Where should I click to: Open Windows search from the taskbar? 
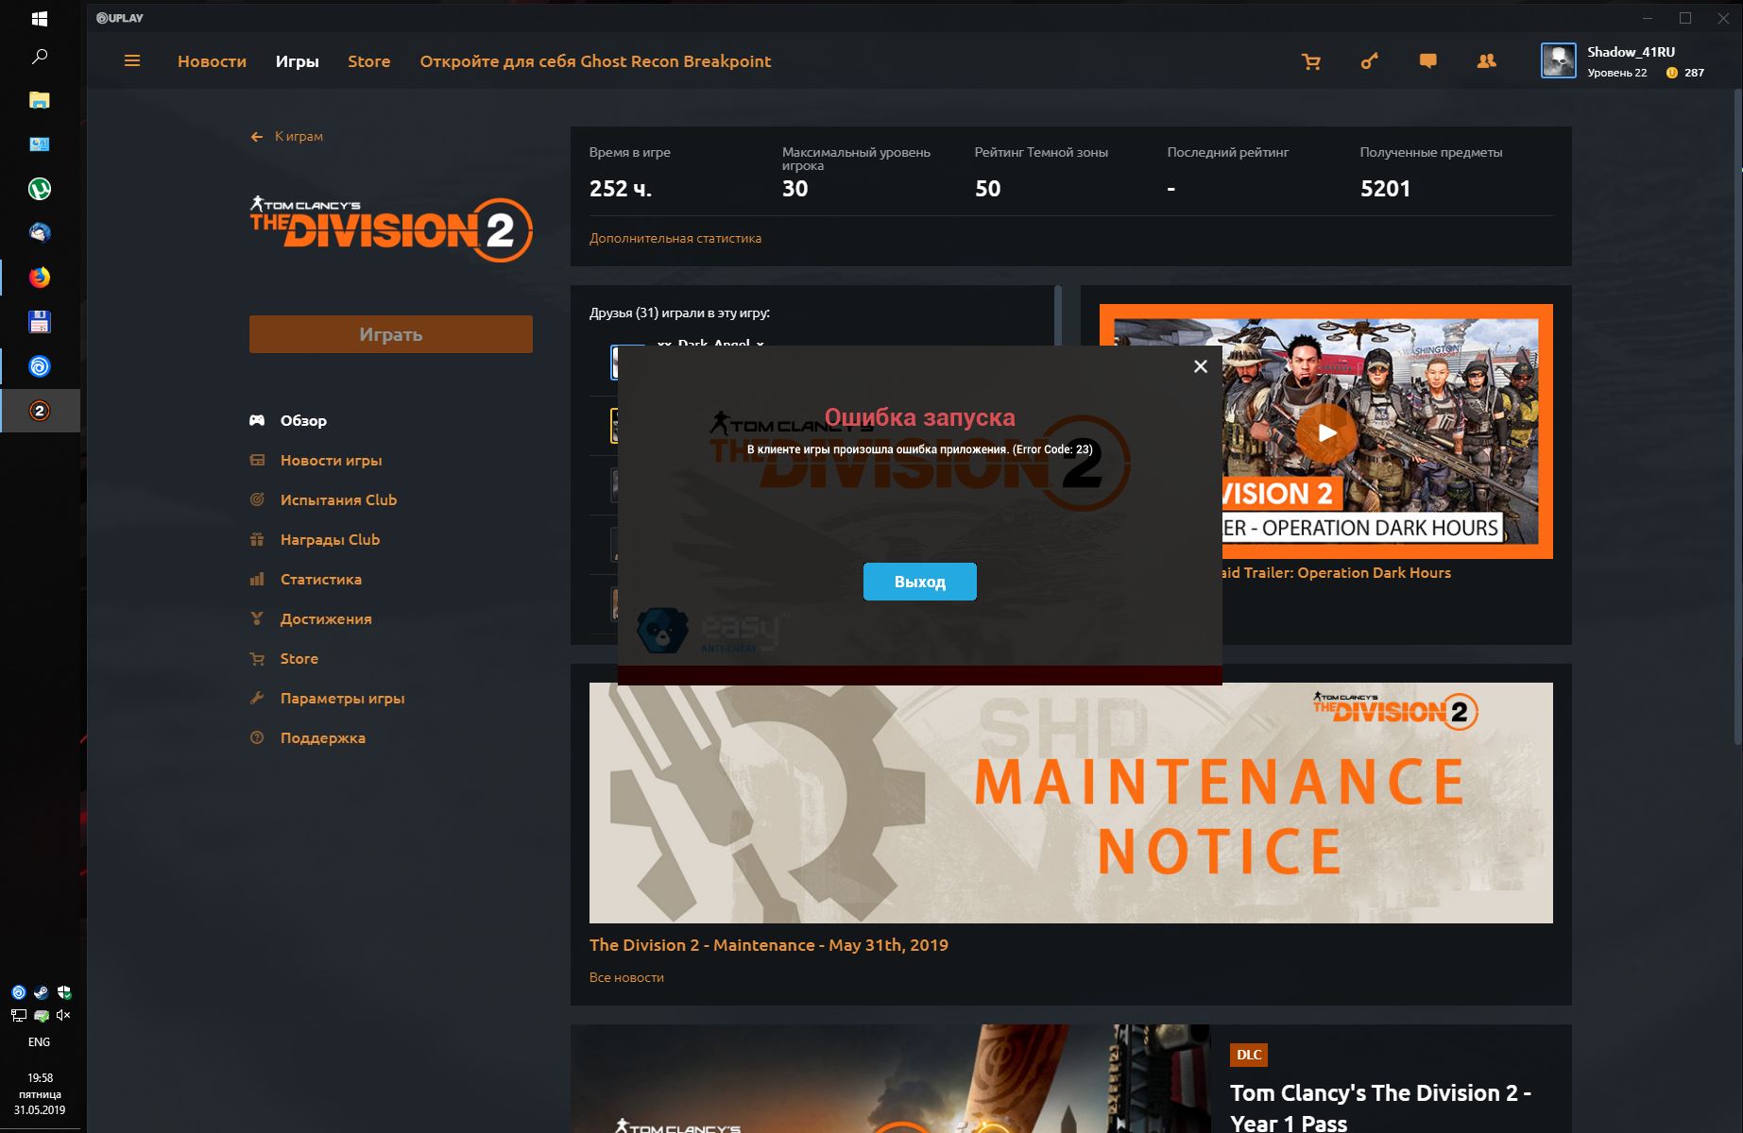click(x=40, y=58)
